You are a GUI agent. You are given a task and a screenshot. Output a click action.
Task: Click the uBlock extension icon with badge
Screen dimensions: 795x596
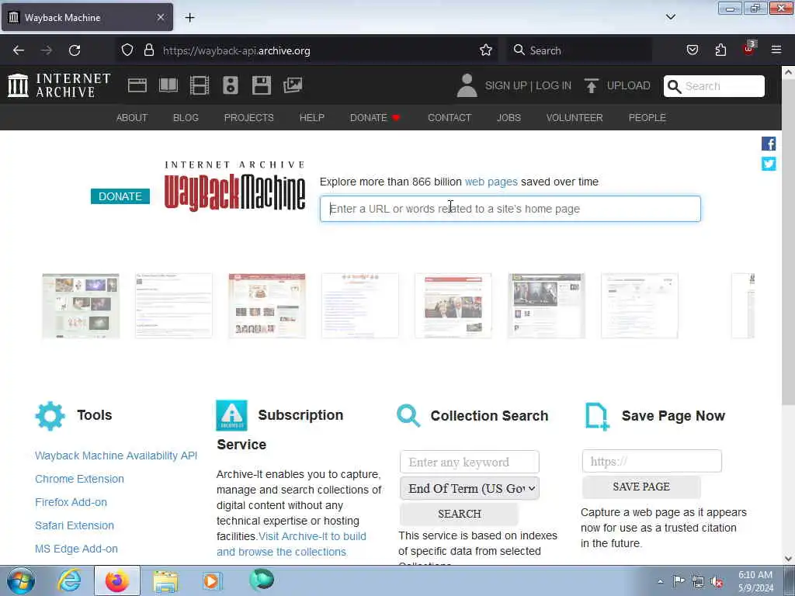749,49
